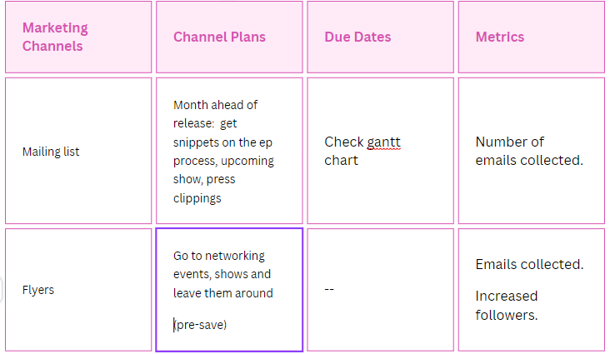This screenshot has height=354, width=610.
Task: Click the 'Increased followers.' text
Action: pos(507,305)
